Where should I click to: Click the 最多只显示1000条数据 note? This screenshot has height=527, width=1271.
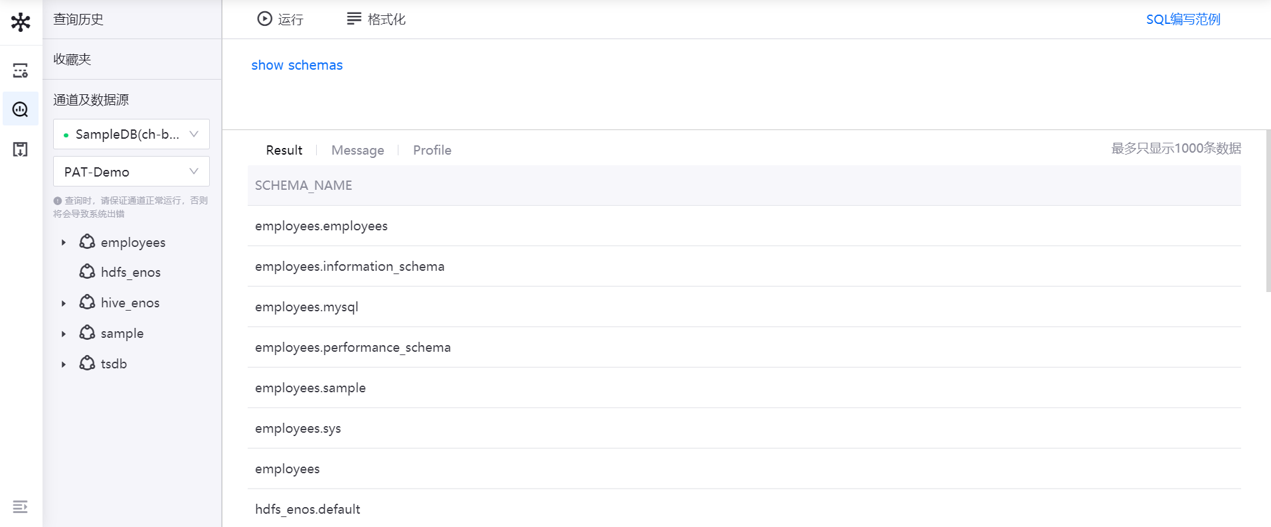(x=1176, y=148)
